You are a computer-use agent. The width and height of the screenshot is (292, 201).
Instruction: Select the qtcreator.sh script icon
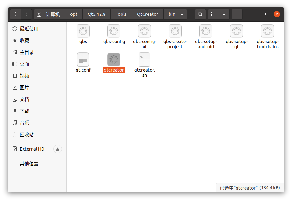coord(144,59)
